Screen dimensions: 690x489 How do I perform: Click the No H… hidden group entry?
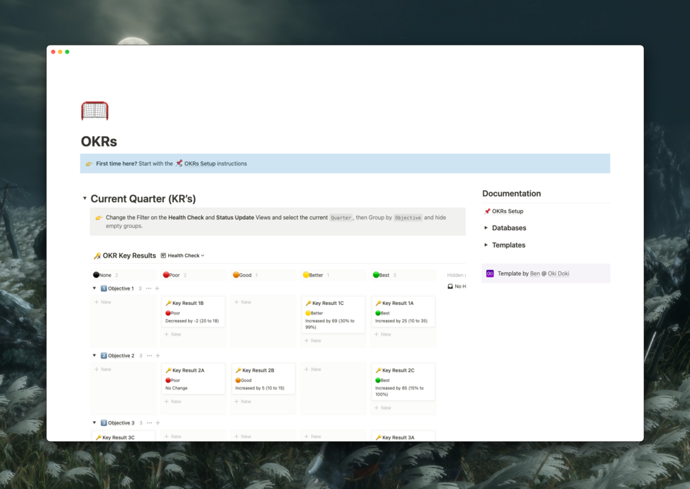coord(457,286)
